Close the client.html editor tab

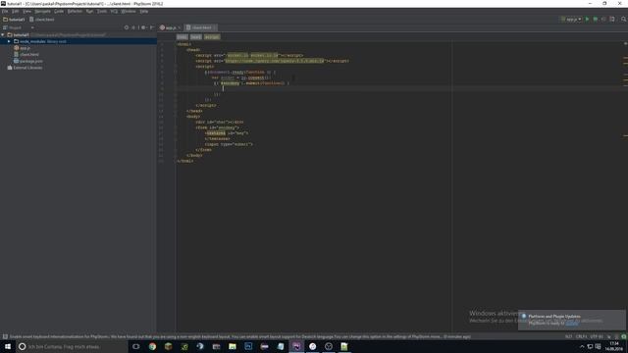point(214,27)
